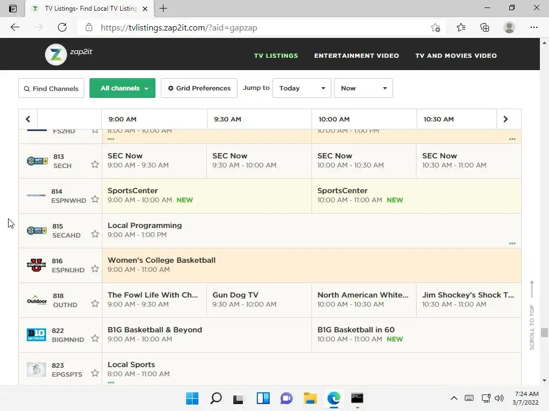The height and width of the screenshot is (411, 549).
Task: Add this page to favorites star
Action: click(435, 28)
